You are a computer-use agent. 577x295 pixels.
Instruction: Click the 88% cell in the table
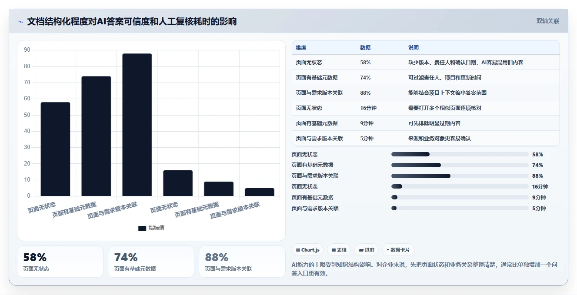(365, 93)
